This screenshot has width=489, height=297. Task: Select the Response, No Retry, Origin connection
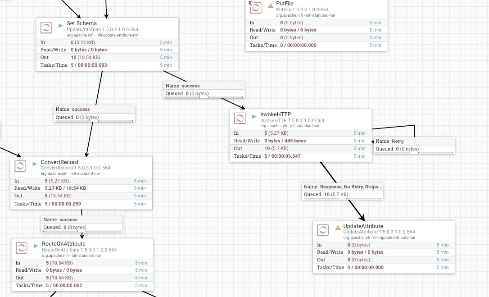[x=342, y=191]
